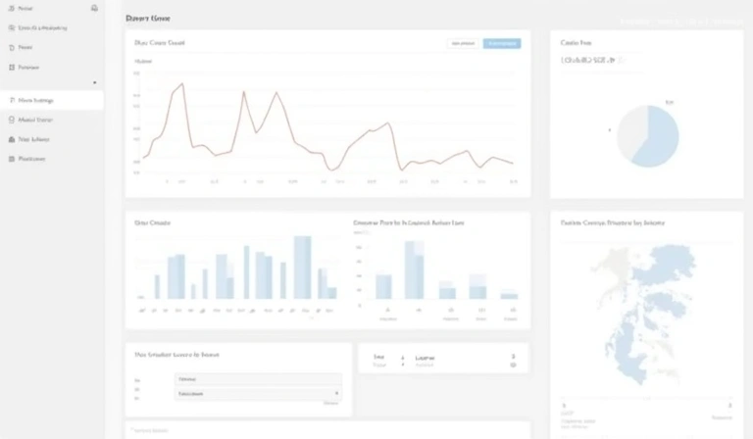This screenshot has height=439, width=753.
Task: Click the white outlined button above line chart
Action: click(x=463, y=43)
